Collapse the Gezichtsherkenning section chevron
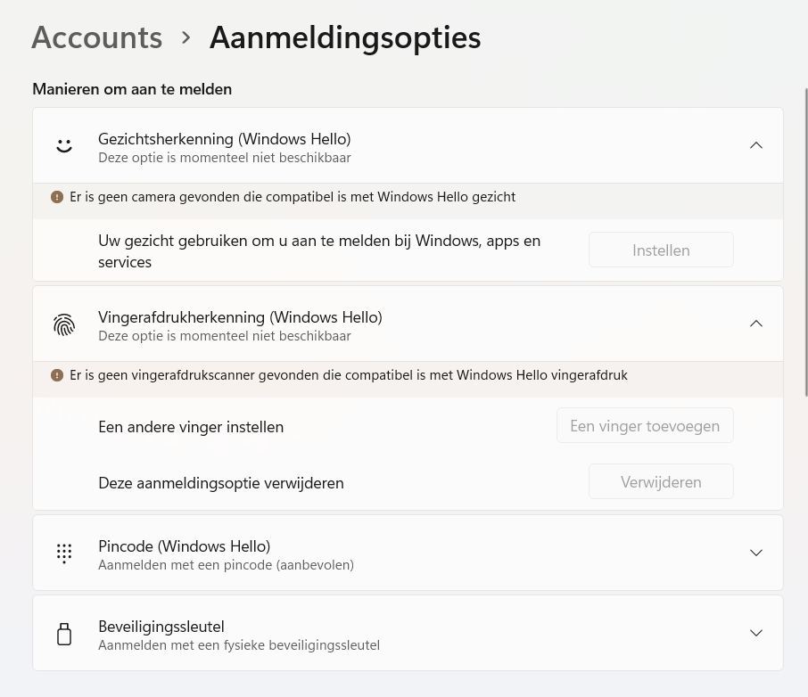This screenshot has height=697, width=808. (756, 145)
